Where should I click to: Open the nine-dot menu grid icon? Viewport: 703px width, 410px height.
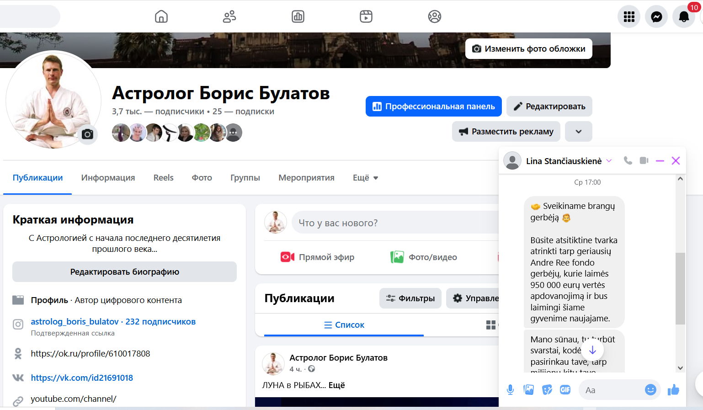click(x=629, y=17)
